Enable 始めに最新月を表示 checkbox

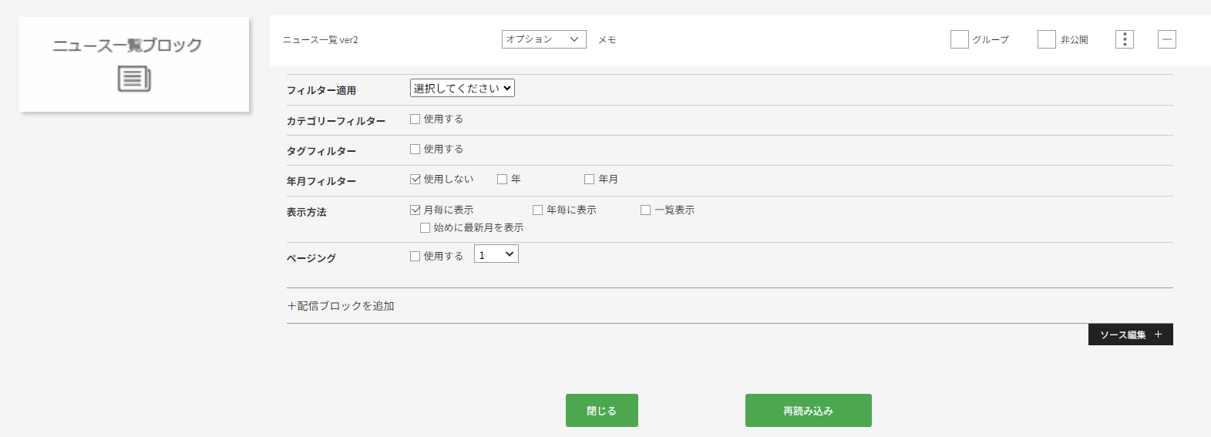[425, 227]
